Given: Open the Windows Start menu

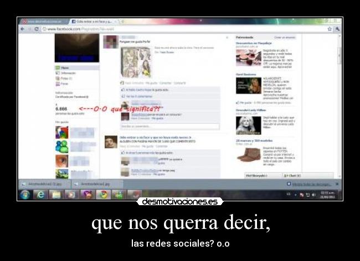Looking at the screenshot, I should coord(25,195).
